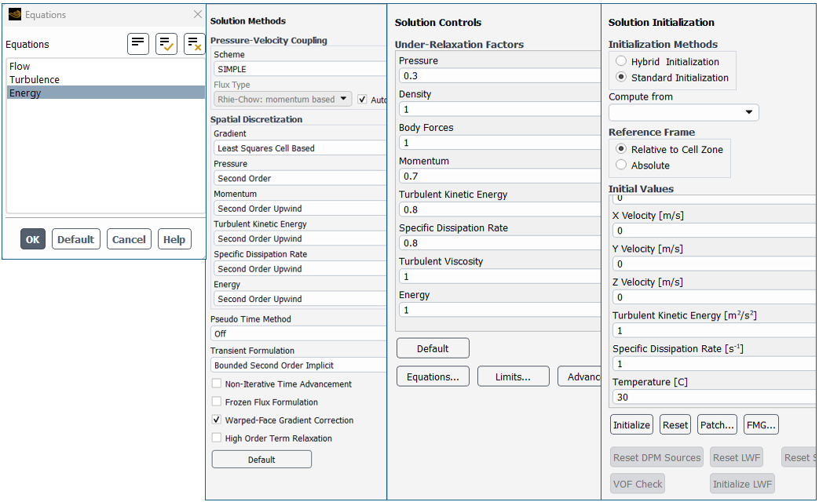Screen dimensions: 819x502
Task: Click Temperature initial value field
Action: (714, 397)
